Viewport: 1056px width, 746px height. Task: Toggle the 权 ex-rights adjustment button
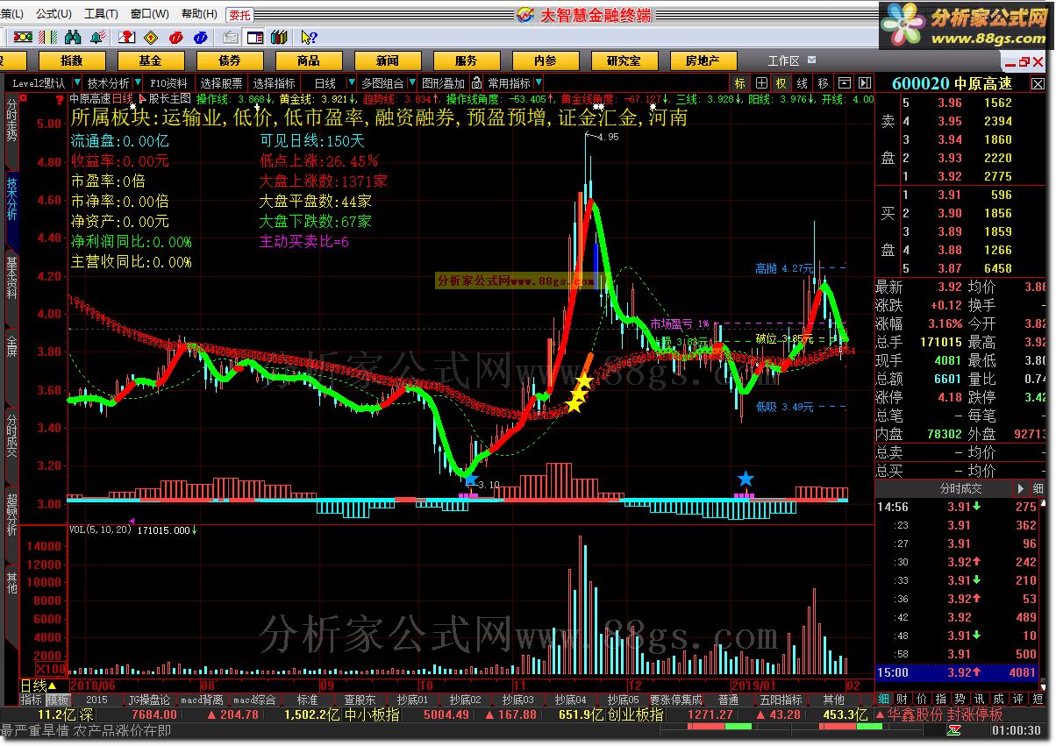point(781,83)
